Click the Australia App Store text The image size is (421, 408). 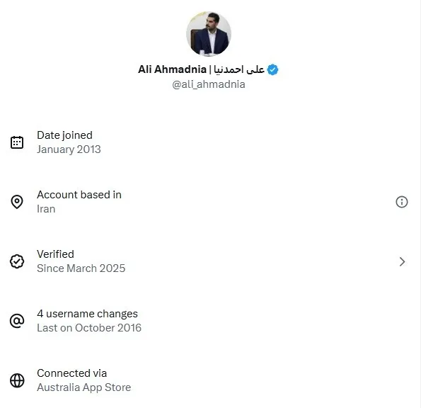(x=84, y=387)
